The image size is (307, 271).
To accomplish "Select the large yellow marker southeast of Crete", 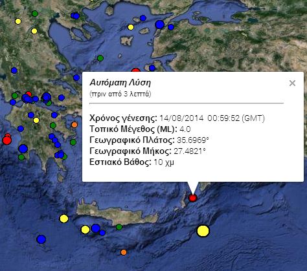I will click(203, 231).
